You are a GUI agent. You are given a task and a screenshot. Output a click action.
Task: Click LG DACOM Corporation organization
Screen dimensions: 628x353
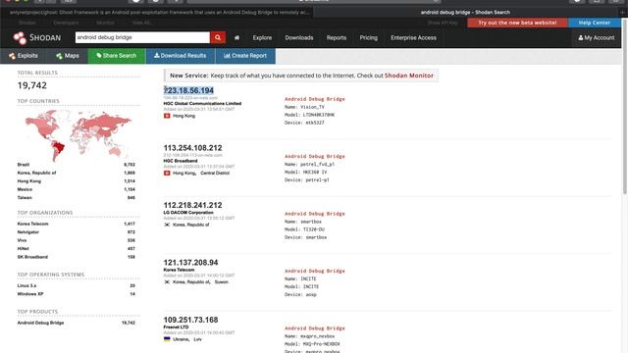[x=188, y=212]
